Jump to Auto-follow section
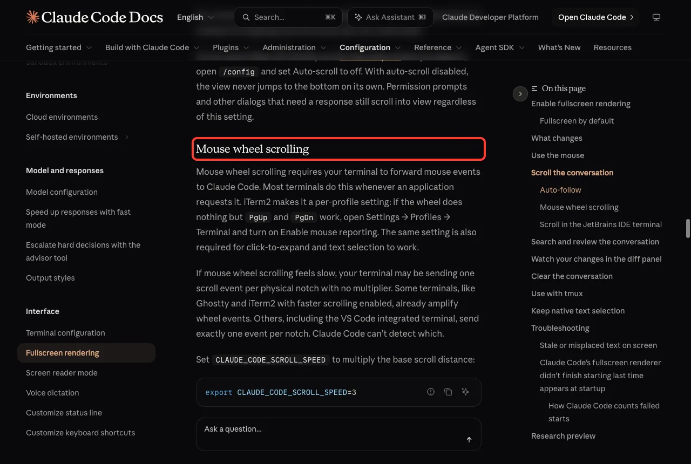The image size is (691, 464). (560, 190)
